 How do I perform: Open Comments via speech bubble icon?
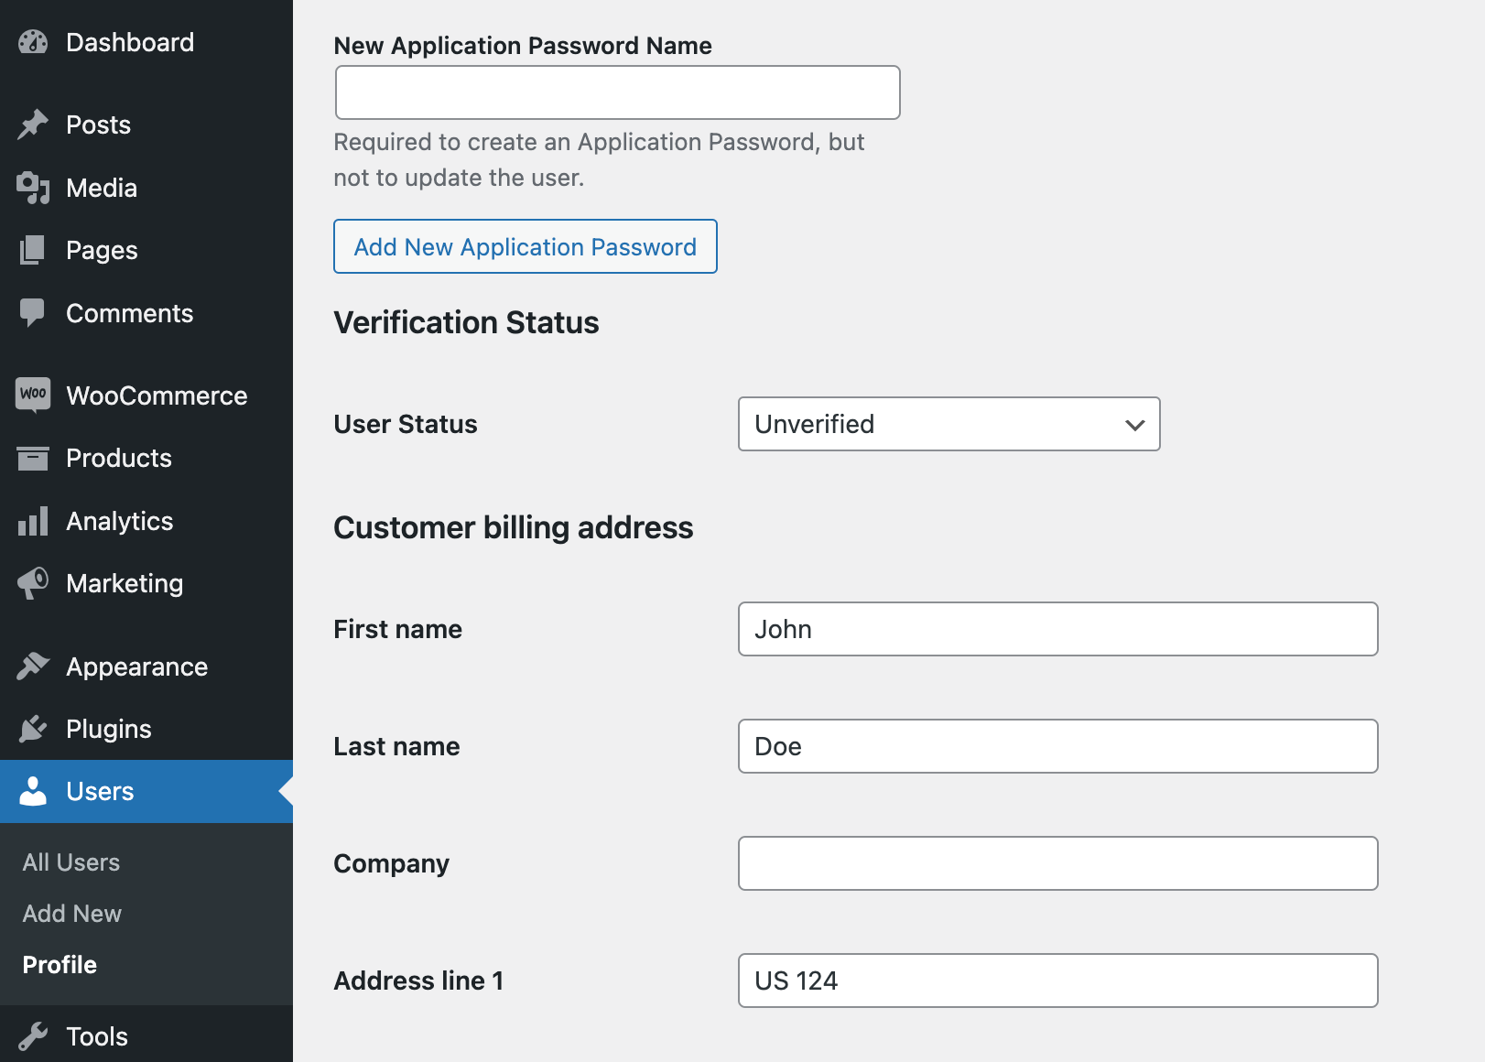(x=32, y=313)
